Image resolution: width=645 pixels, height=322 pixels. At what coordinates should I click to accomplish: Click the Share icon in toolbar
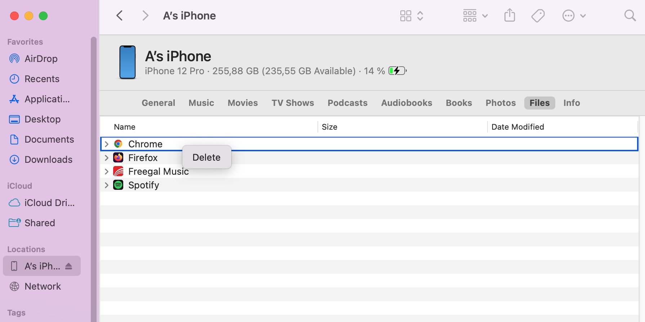(510, 16)
